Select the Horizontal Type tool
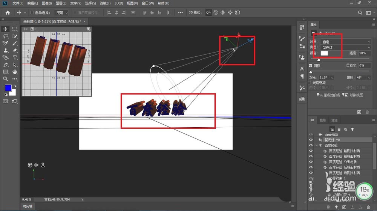Image resolution: width=377 pixels, height=211 pixels. pos(15,57)
